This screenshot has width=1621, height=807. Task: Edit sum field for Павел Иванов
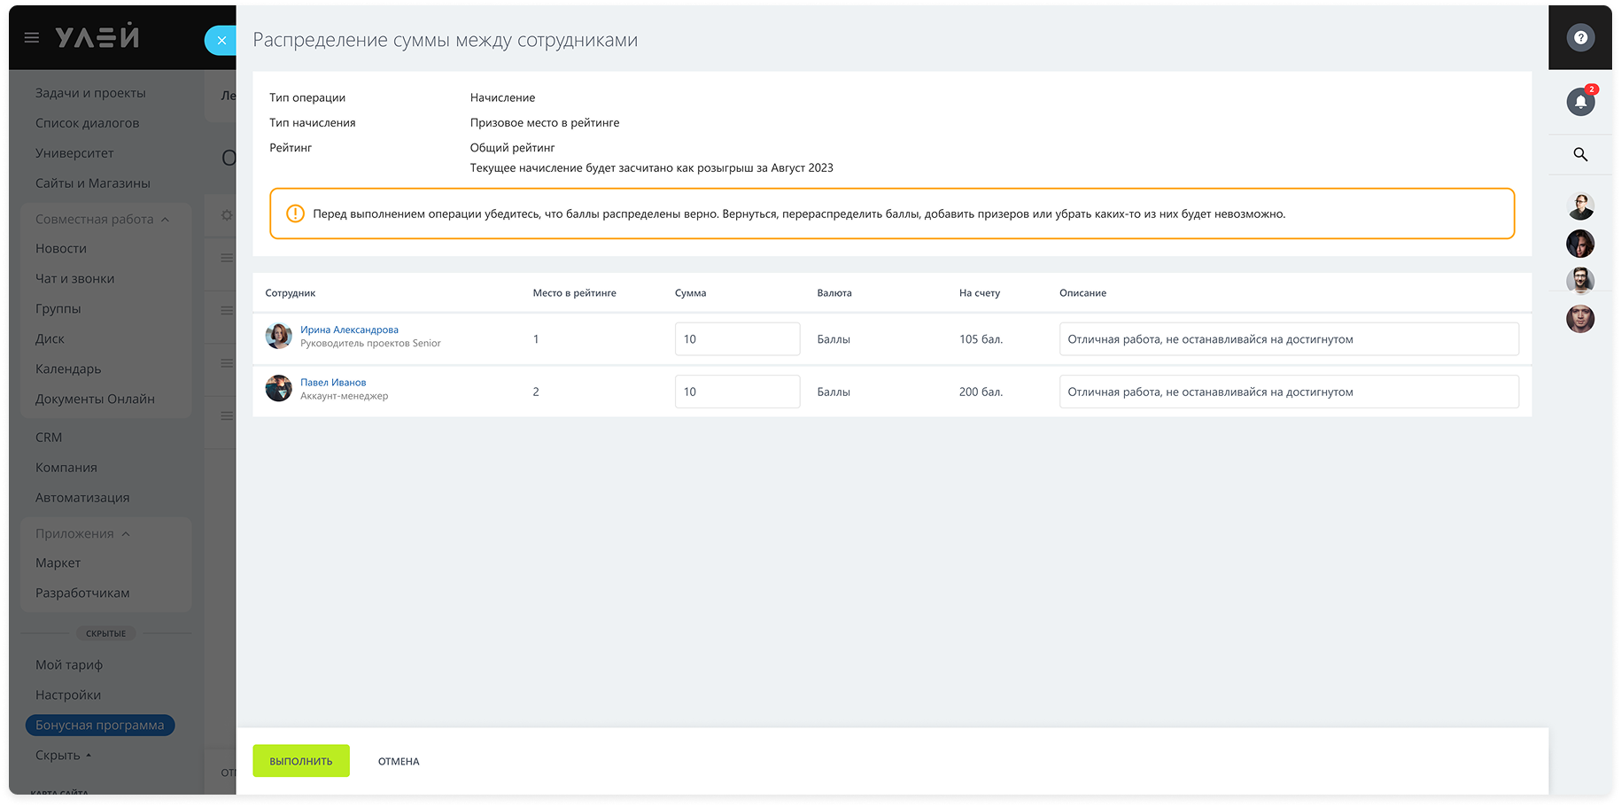[737, 392]
